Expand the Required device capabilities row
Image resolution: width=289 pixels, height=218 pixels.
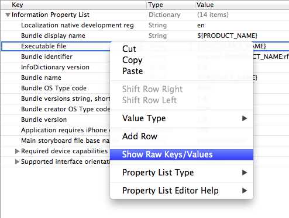coord(17,151)
